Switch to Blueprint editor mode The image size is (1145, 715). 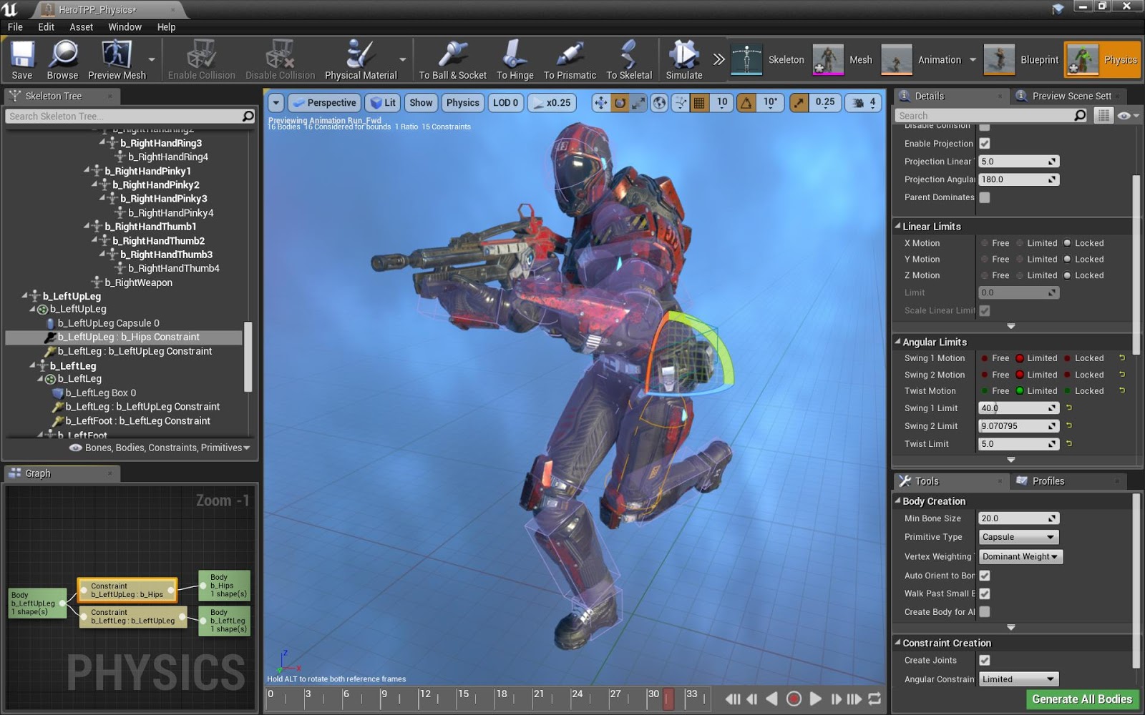tap(1021, 59)
